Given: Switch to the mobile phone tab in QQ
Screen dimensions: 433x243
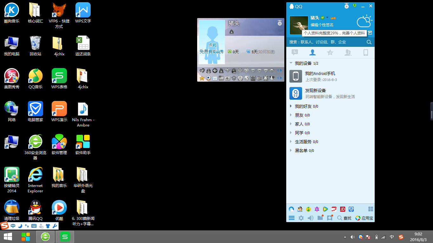Looking at the screenshot, I should [x=365, y=53].
